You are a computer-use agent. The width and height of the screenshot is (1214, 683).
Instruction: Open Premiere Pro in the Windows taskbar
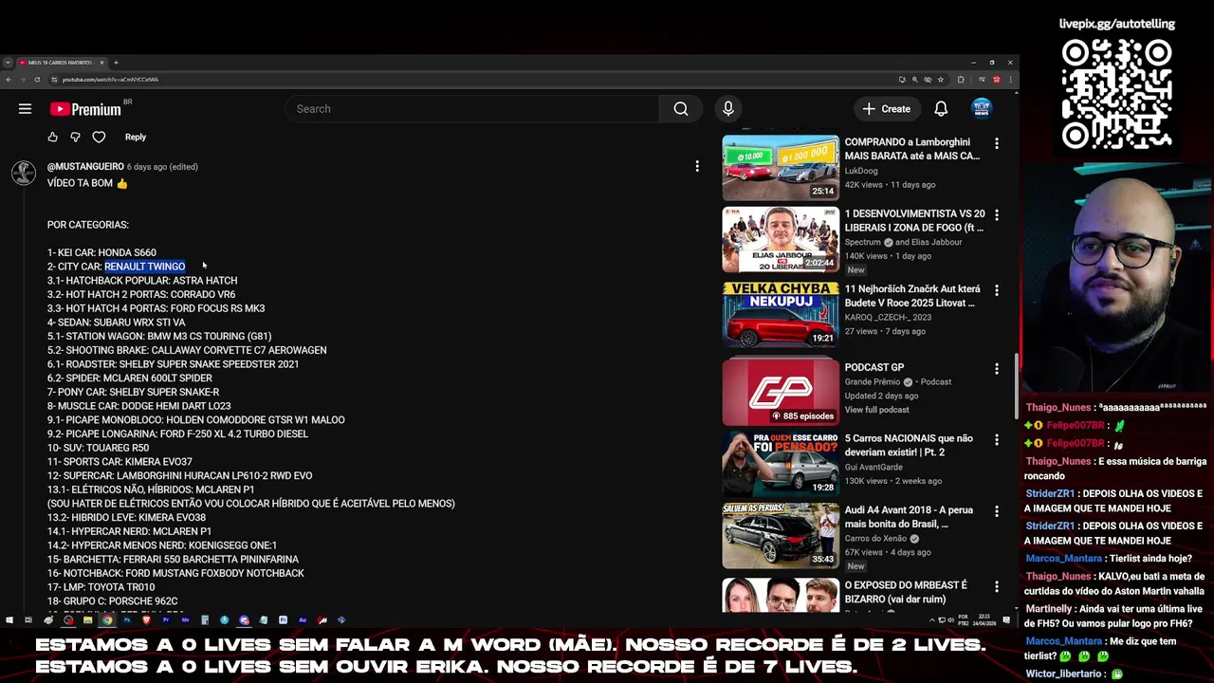[166, 620]
